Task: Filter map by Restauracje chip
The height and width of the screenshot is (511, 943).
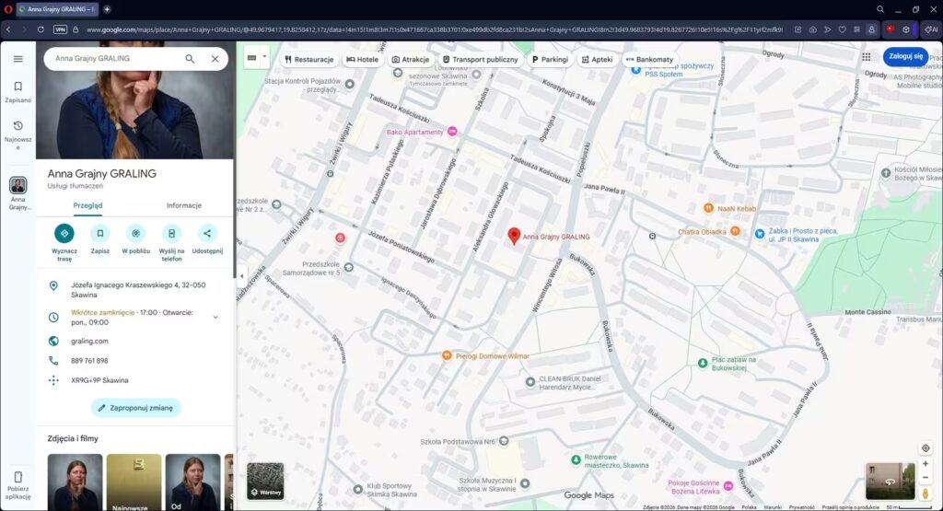Action: click(309, 60)
